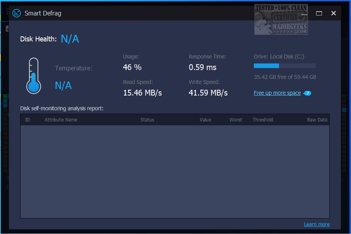Click the 'Usage:' label
The image size is (351, 234).
(131, 56)
